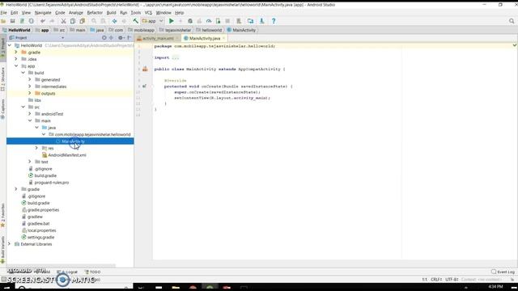Screen dimensions: 518x291
Task: Open the TODO tool window
Action: click(92, 272)
